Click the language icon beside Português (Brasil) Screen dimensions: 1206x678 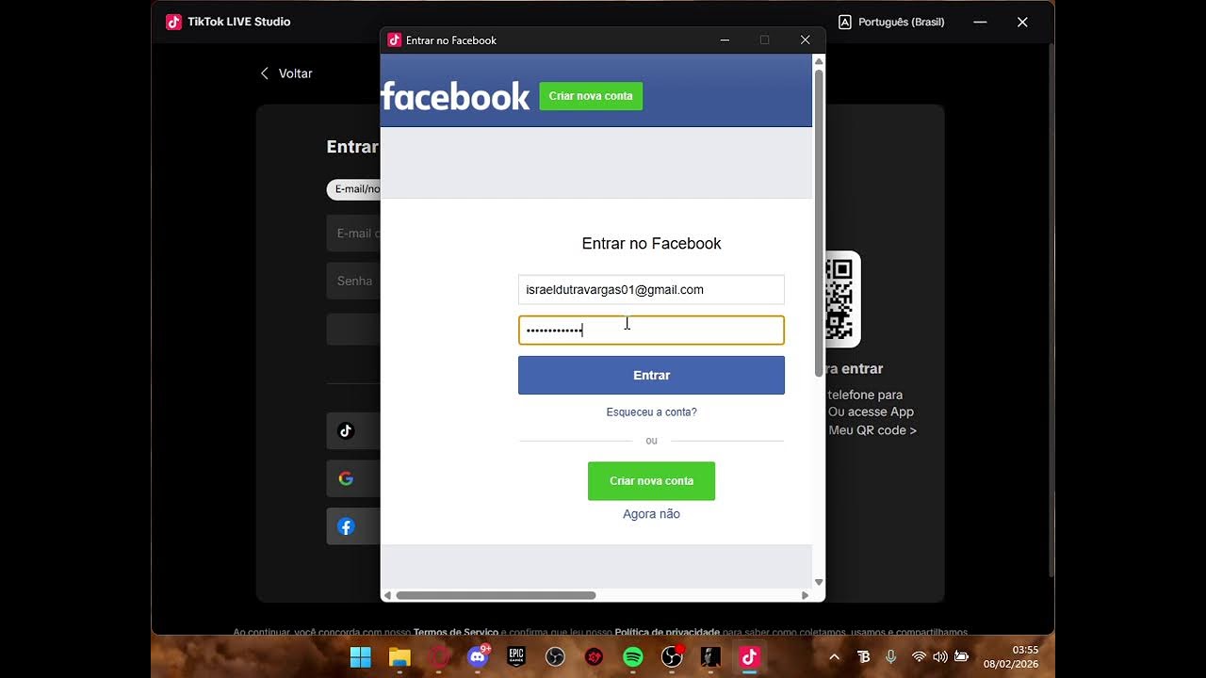(x=845, y=22)
